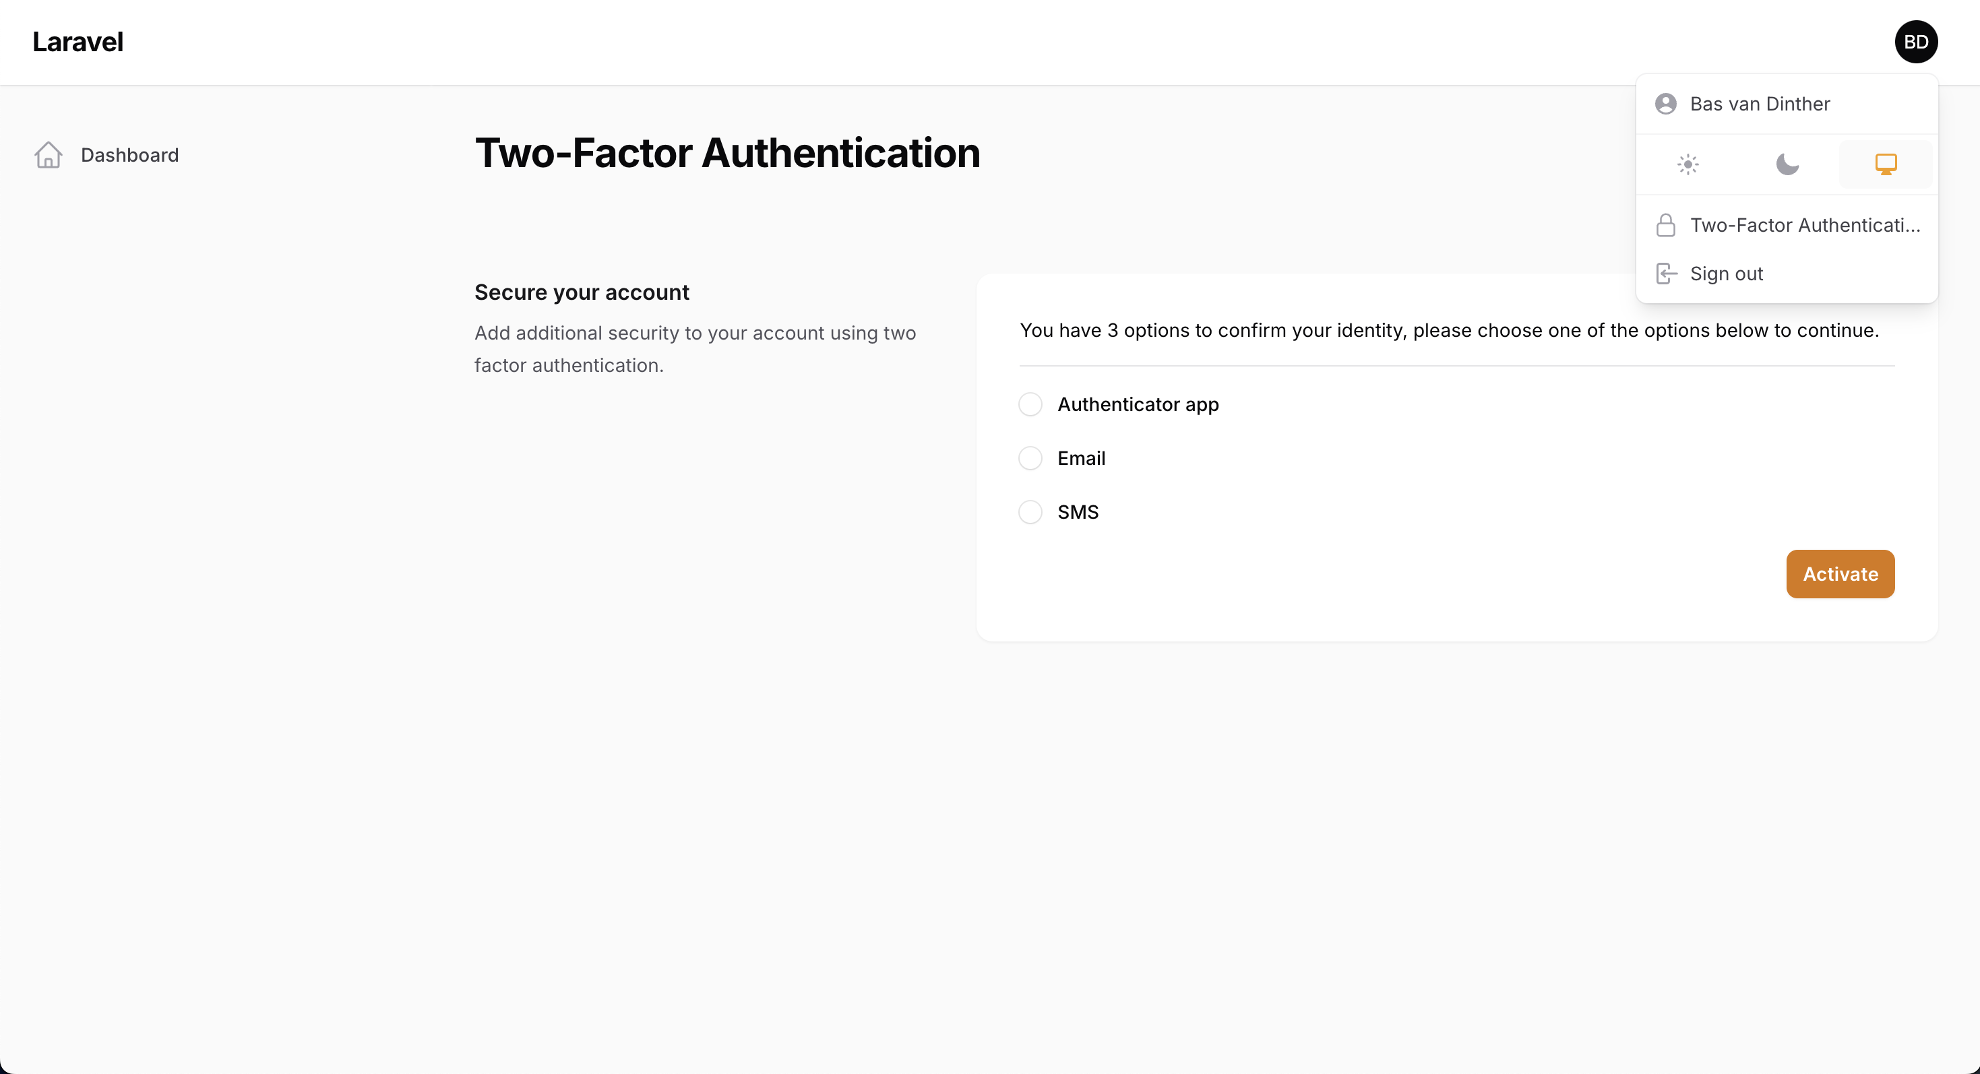Click the Laravel logo text

pos(78,42)
